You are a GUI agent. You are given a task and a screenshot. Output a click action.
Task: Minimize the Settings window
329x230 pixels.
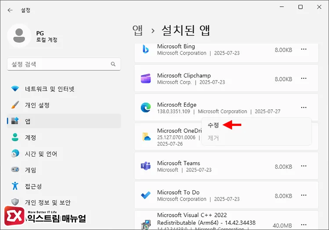tap(282, 7)
